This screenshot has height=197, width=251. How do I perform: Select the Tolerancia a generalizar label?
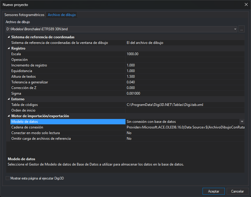click(x=30, y=82)
